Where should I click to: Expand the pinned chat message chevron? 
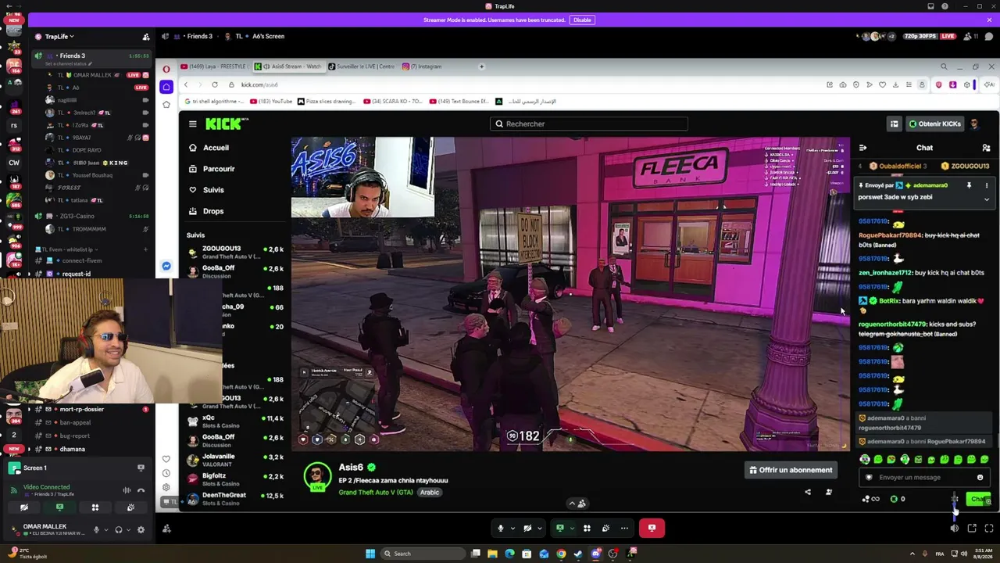point(986,199)
